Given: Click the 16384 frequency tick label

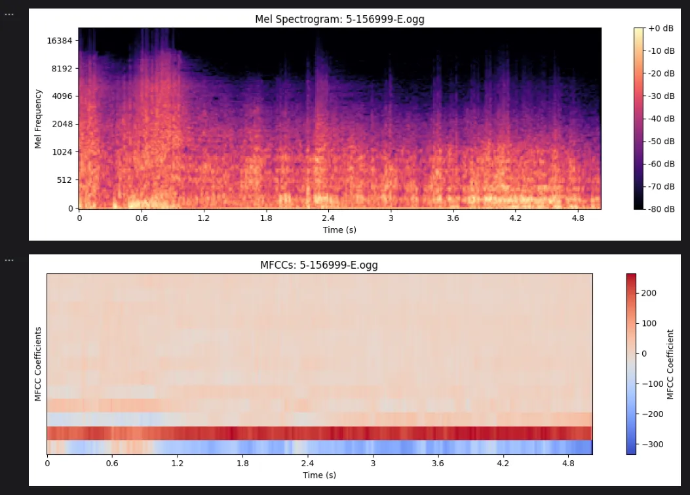Looking at the screenshot, I should [60, 41].
